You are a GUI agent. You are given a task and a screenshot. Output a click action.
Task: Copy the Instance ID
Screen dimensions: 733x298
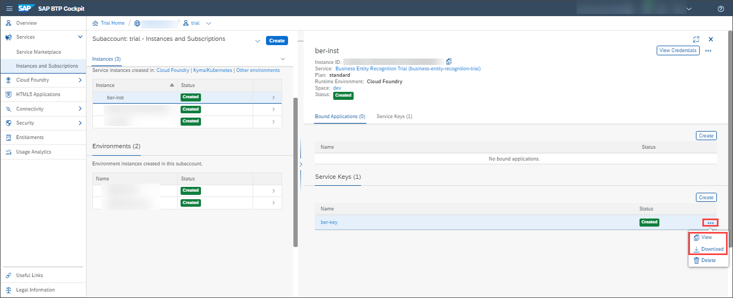pos(449,62)
